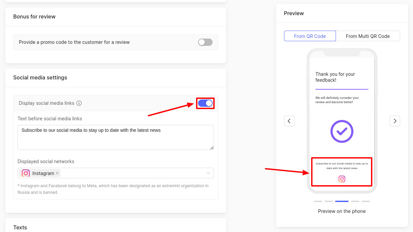Click the Instagram logo in the selected network tag
The height and width of the screenshot is (232, 413).
26,173
